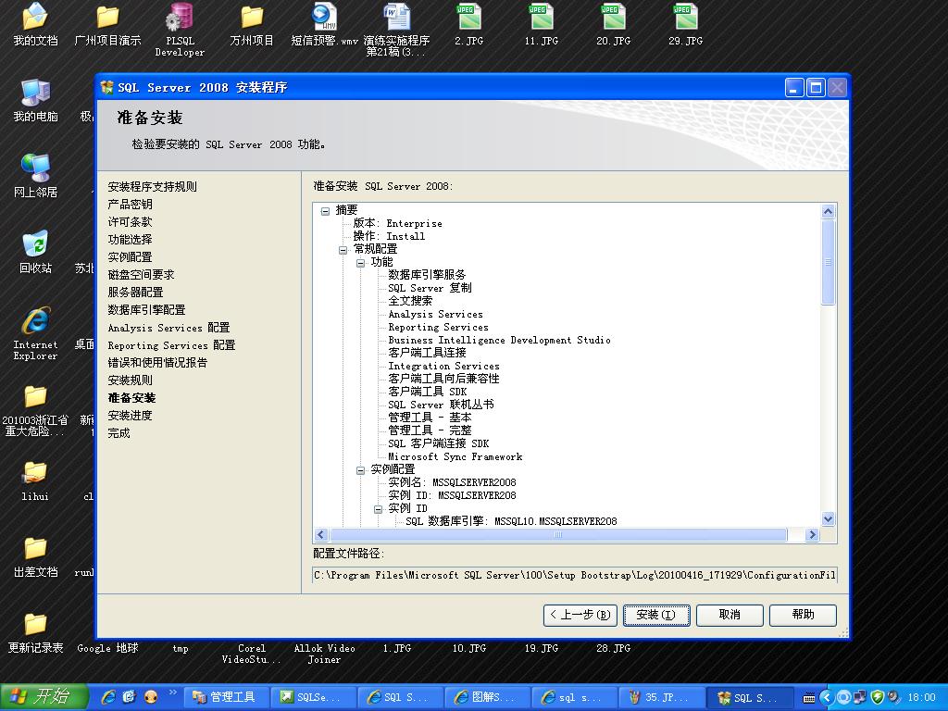Click the horizontal scrollbar in summary tree
The height and width of the screenshot is (711, 948).
tap(557, 535)
